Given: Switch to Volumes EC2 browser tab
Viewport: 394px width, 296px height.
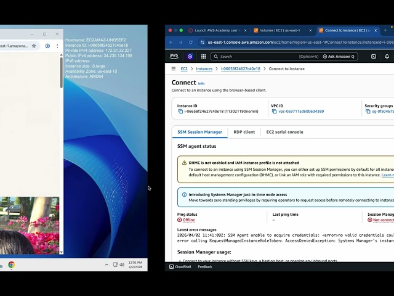Looking at the screenshot, I should click(279, 30).
